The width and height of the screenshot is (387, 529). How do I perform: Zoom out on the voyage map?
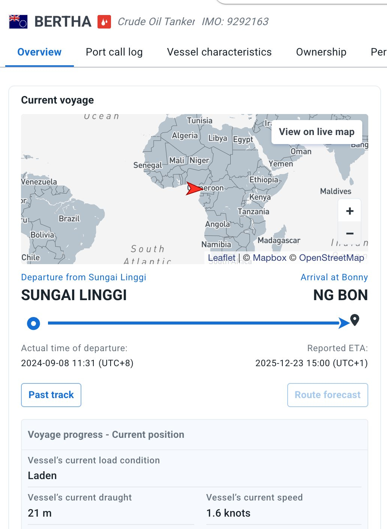tap(349, 233)
